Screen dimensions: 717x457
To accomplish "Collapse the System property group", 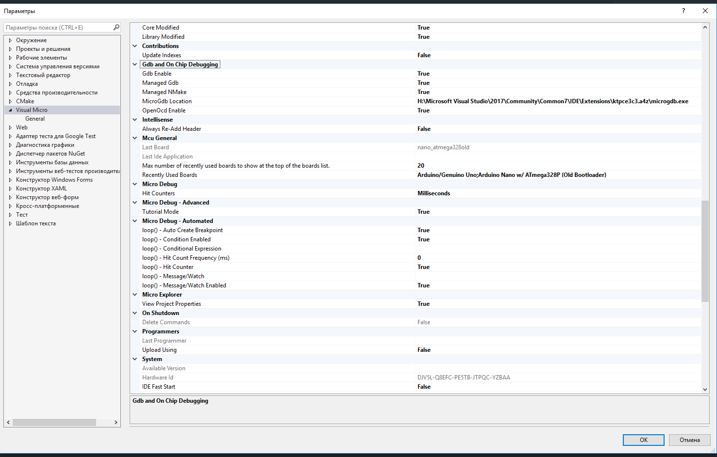I will [x=135, y=359].
